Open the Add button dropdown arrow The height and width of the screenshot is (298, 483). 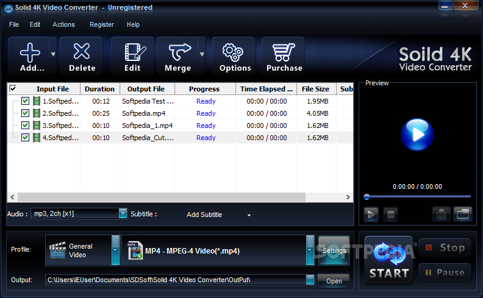click(x=53, y=54)
